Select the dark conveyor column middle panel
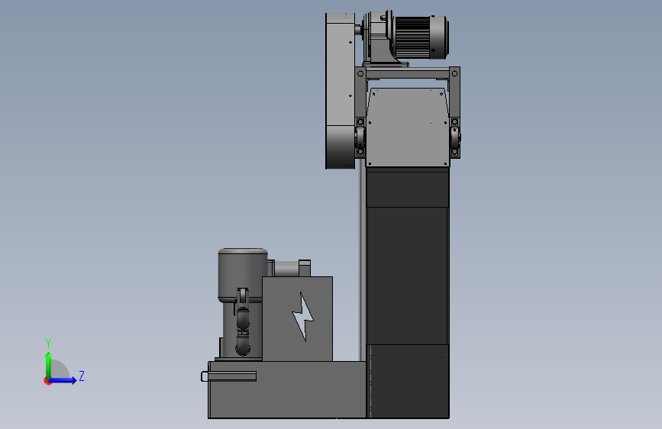 pyautogui.click(x=408, y=276)
